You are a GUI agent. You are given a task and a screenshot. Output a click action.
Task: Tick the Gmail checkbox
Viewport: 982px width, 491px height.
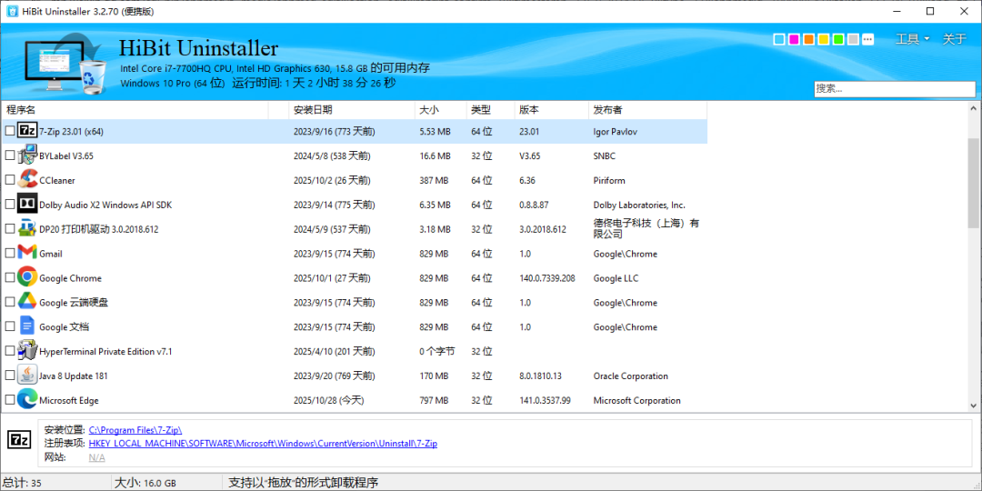click(x=9, y=253)
